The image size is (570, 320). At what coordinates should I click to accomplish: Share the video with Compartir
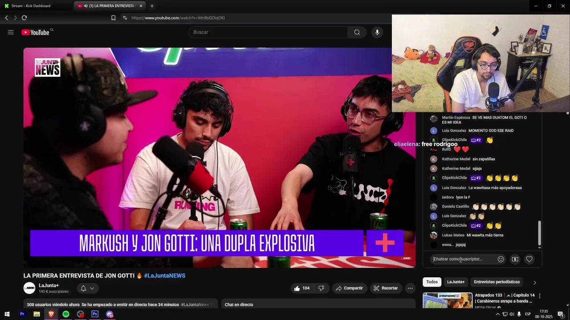[x=349, y=288]
